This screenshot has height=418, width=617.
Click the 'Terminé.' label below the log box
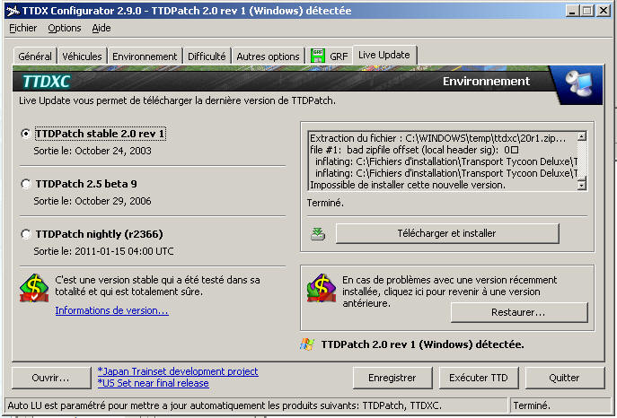pos(325,203)
